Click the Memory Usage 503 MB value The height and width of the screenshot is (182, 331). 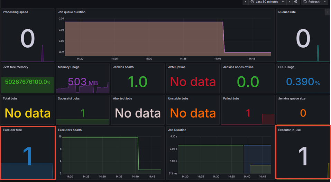83,82
